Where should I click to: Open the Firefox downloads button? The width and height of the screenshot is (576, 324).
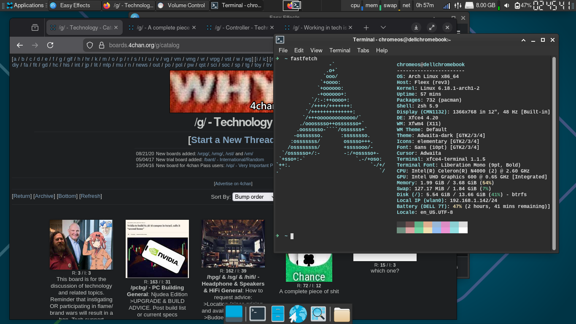[x=416, y=27]
